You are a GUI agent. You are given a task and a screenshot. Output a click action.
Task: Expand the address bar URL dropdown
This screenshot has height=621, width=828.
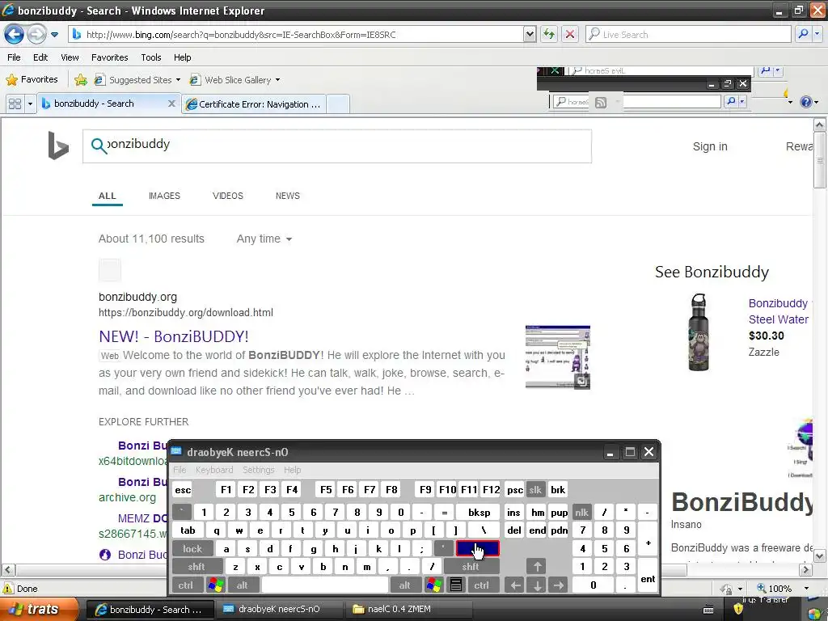530,34
